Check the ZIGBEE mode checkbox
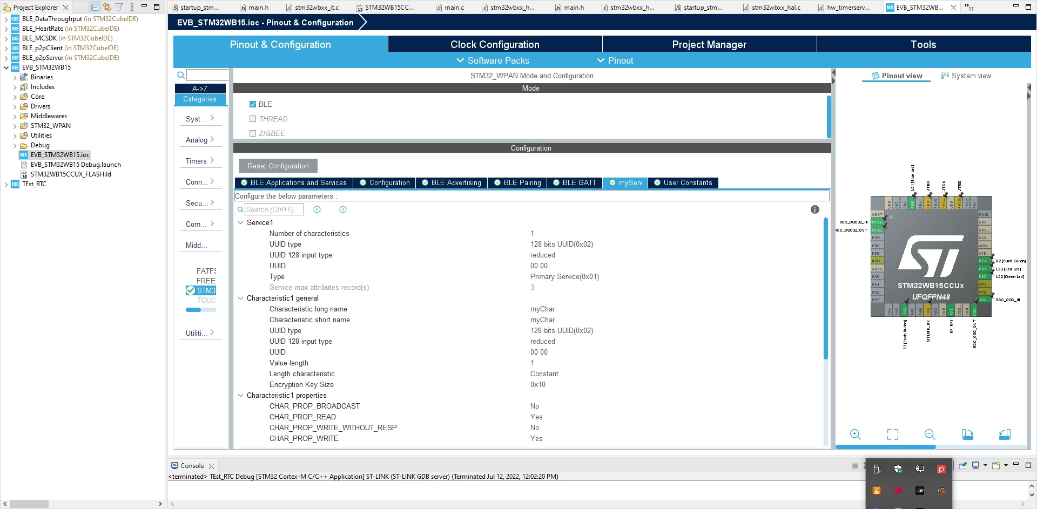Image resolution: width=1037 pixels, height=509 pixels. click(253, 133)
